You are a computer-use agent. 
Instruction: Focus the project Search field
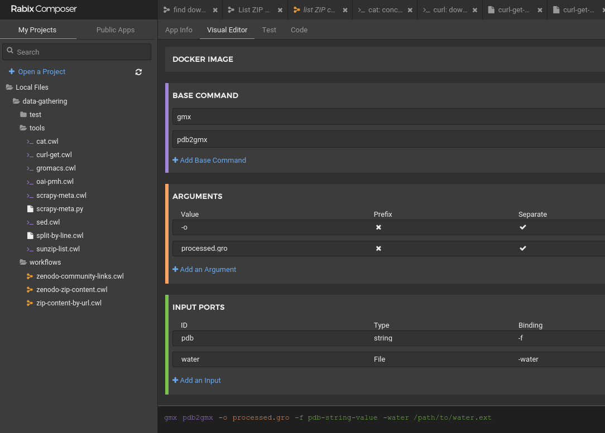tap(77, 52)
